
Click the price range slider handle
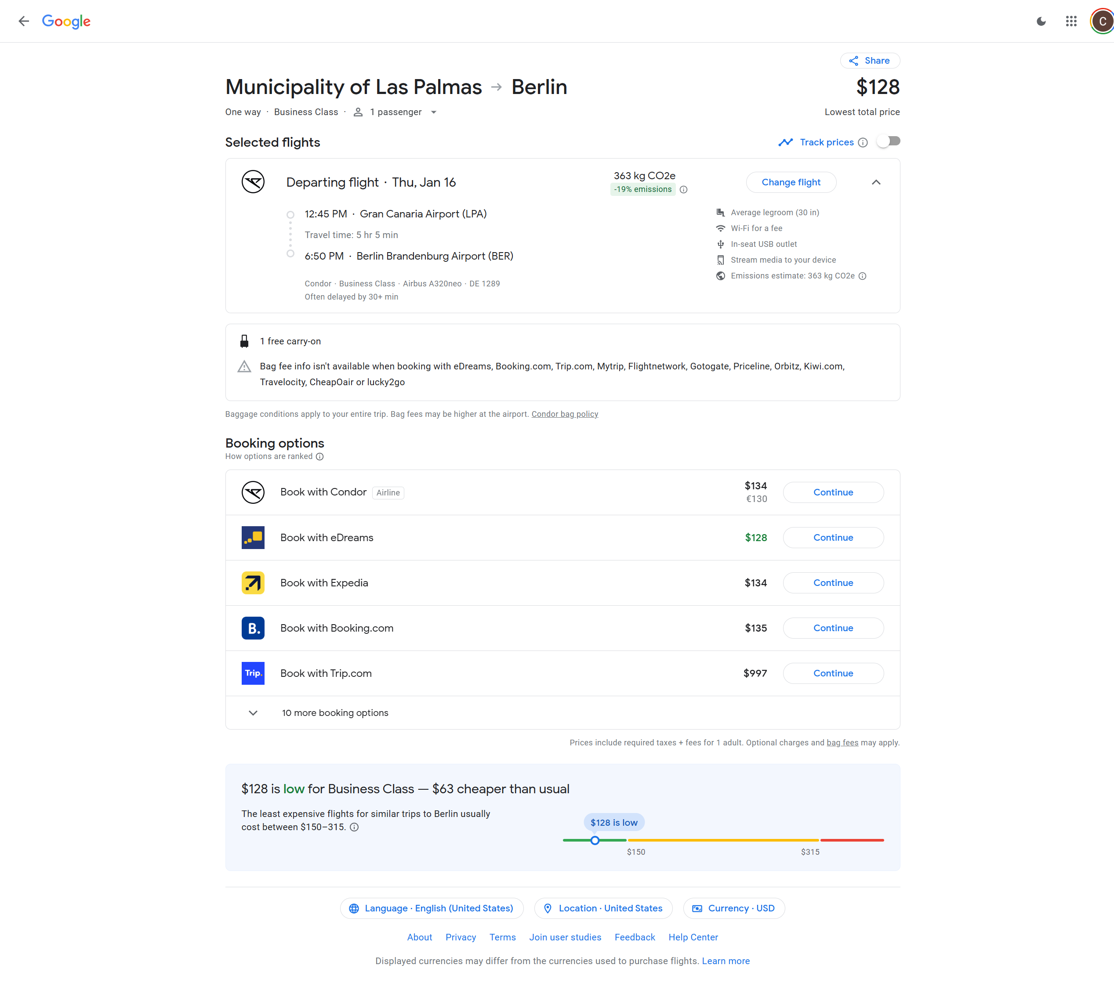[x=595, y=840]
